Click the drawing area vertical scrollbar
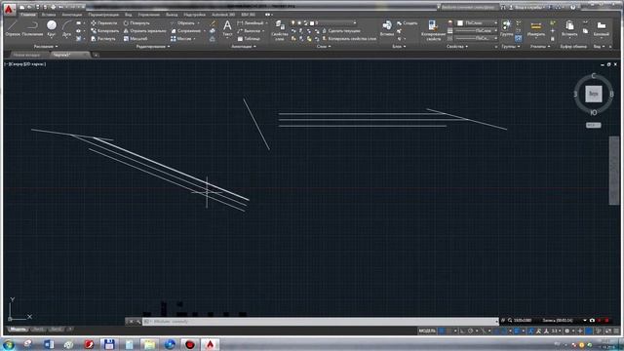This screenshot has height=351, width=624. pyautogui.click(x=613, y=171)
